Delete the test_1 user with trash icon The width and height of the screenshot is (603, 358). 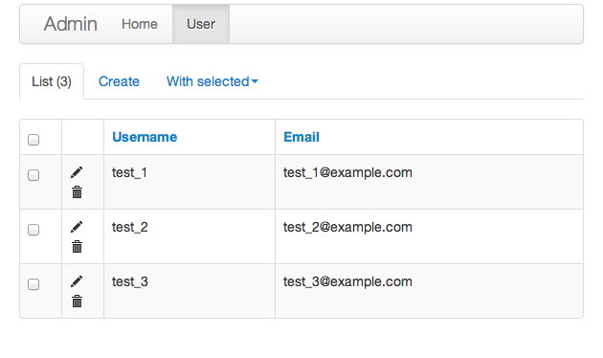pos(77,191)
